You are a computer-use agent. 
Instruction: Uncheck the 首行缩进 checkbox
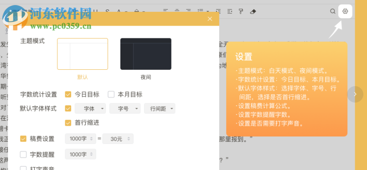[68, 123]
